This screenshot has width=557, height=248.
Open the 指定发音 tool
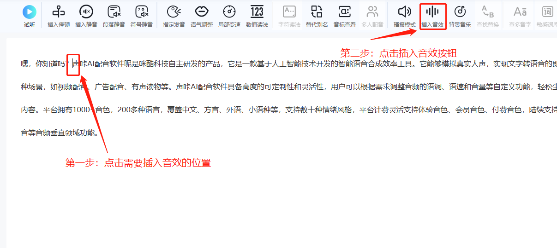point(174,16)
